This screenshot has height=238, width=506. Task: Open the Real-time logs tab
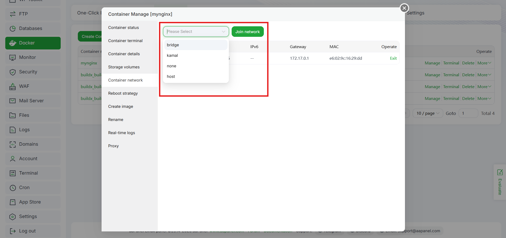(x=130, y=133)
